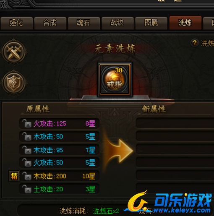Toggle lock on 土攻击:20 attribute

26,189
